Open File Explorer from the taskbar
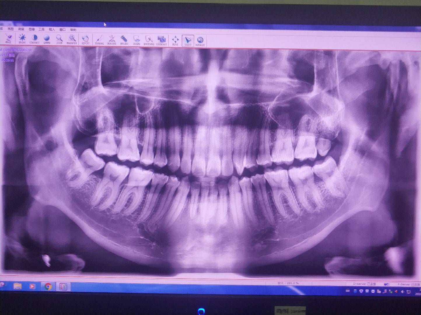 pyautogui.click(x=18, y=286)
